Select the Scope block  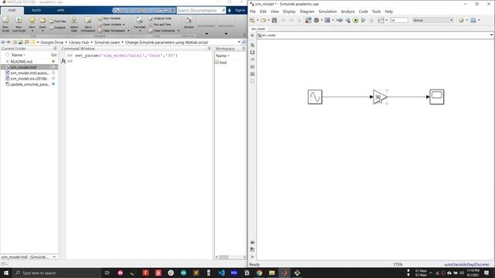436,97
